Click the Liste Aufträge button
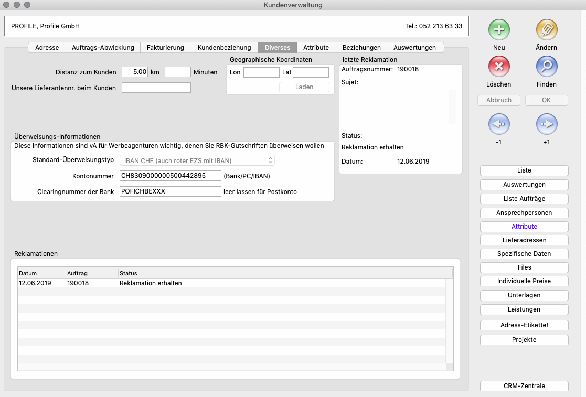Screen dimensions: 586x397 pos(524,199)
